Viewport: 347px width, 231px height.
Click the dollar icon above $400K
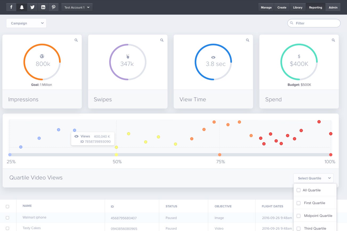tap(299, 56)
